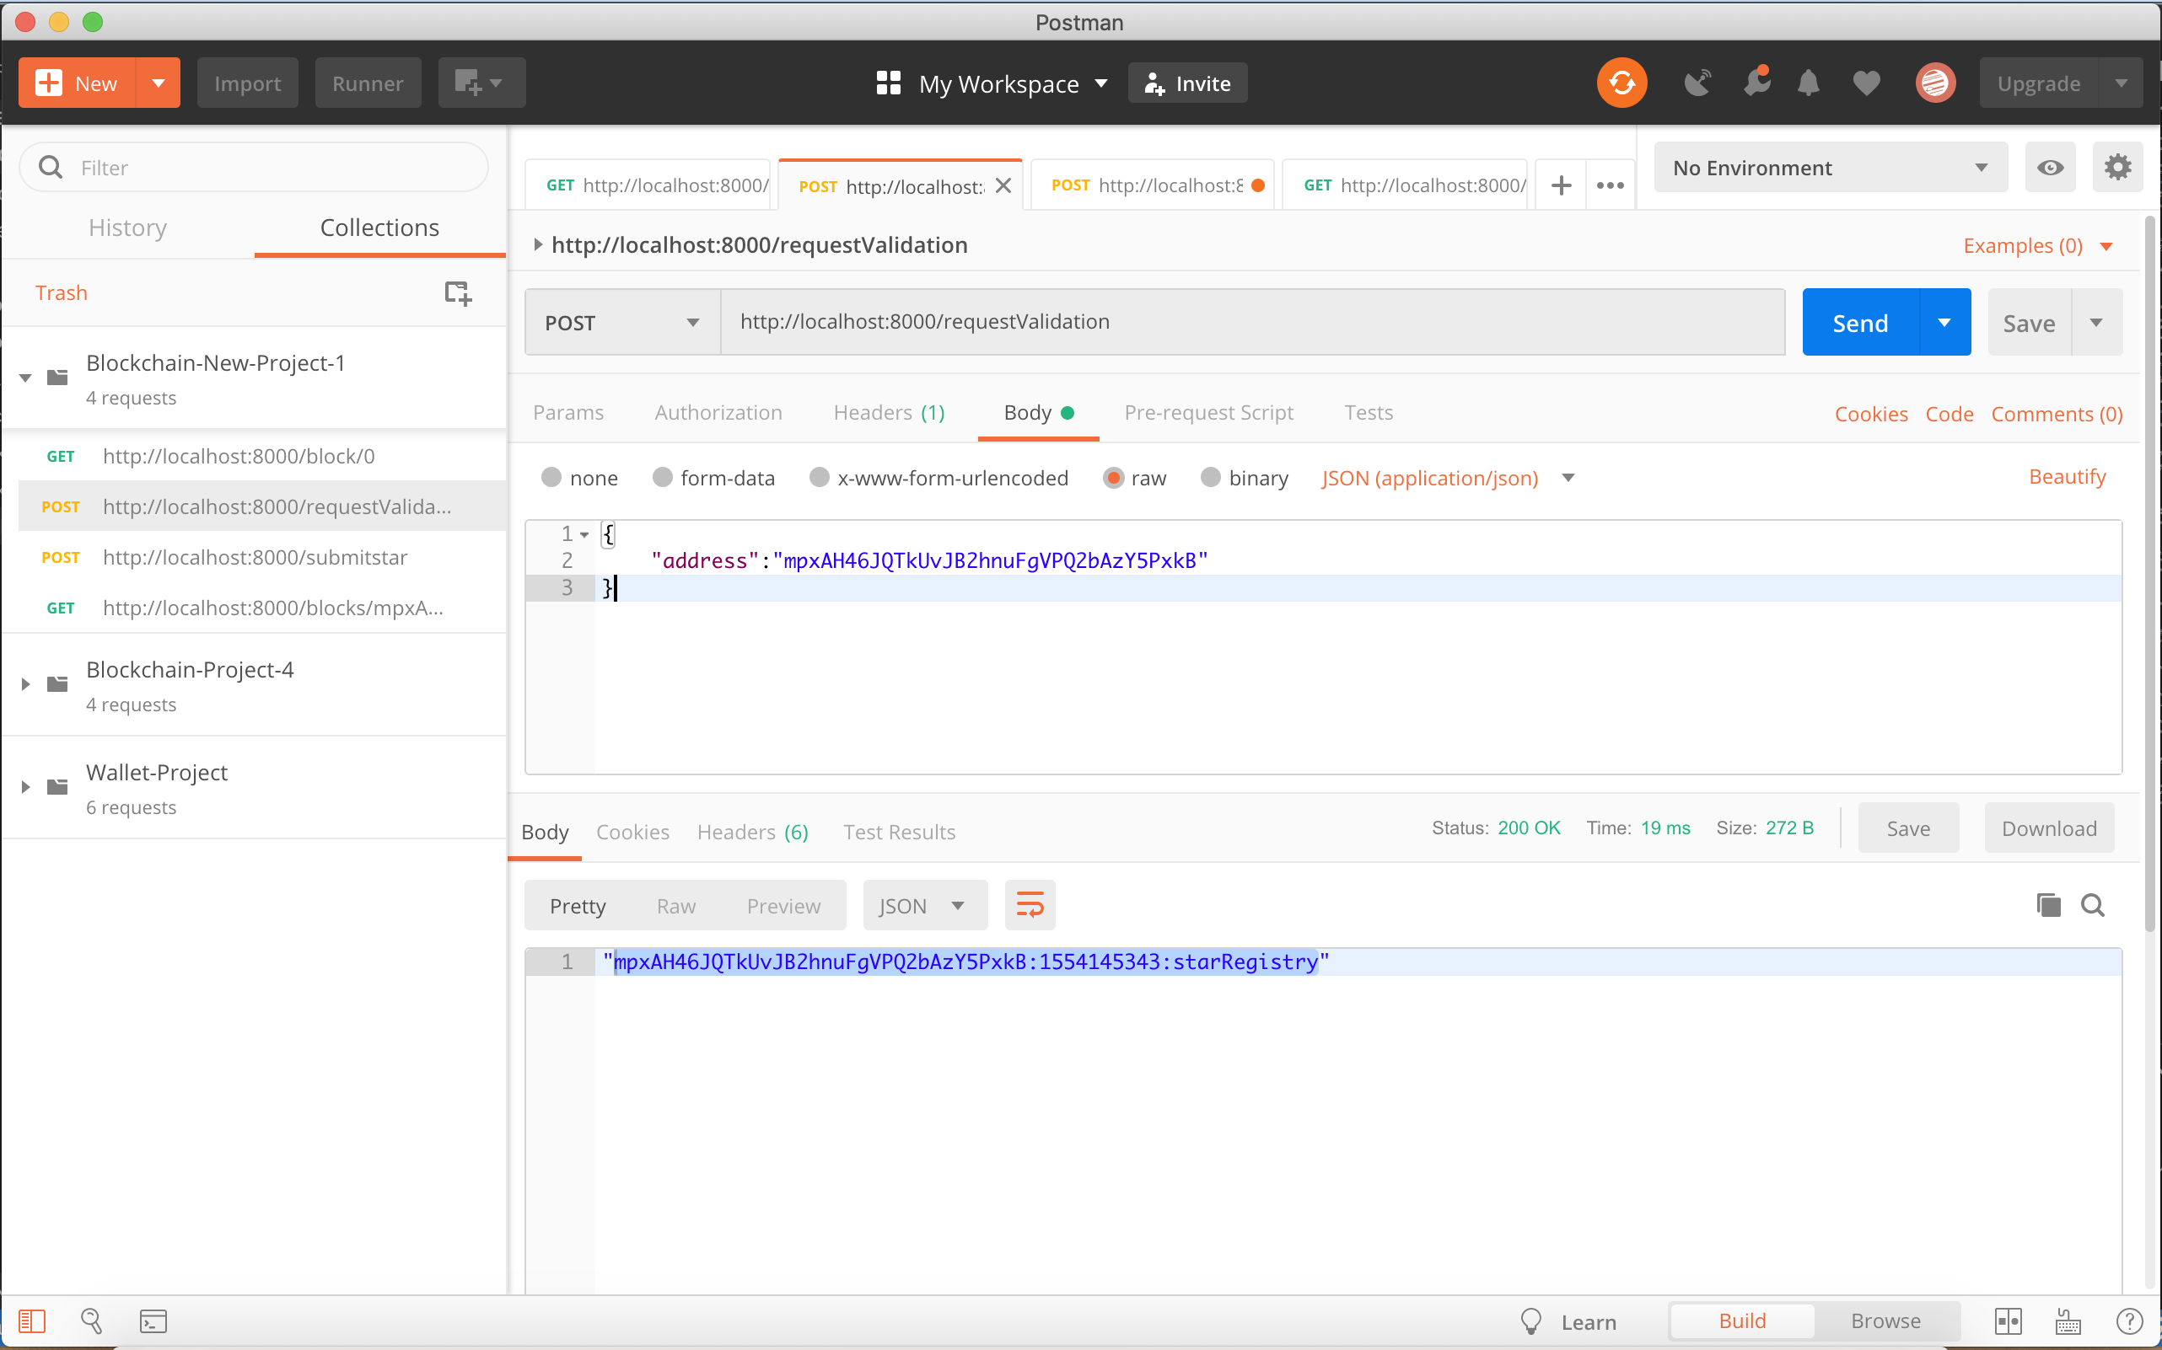Copy response to clipboard icon
This screenshot has width=2162, height=1350.
tap(2047, 905)
